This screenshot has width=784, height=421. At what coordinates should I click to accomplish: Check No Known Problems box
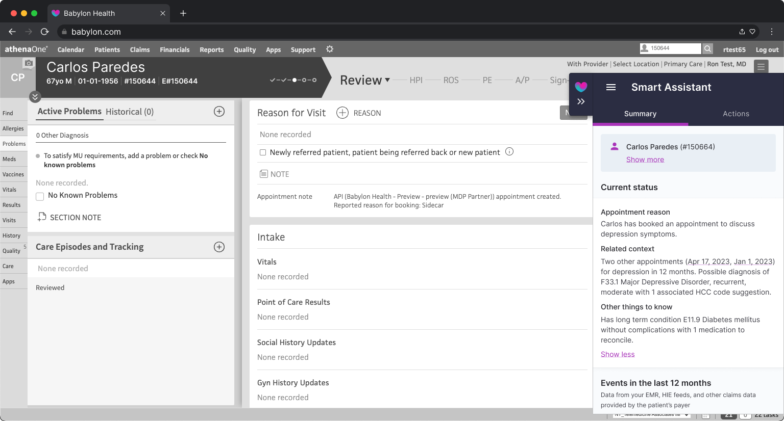click(40, 196)
